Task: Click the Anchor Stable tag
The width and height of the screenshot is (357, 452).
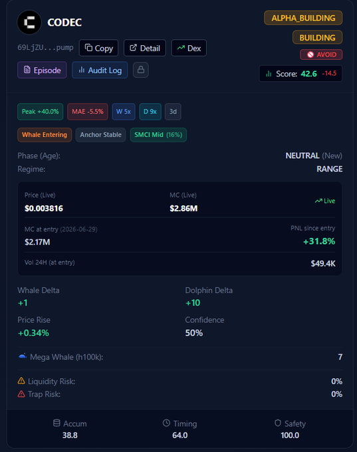Action: (100, 135)
